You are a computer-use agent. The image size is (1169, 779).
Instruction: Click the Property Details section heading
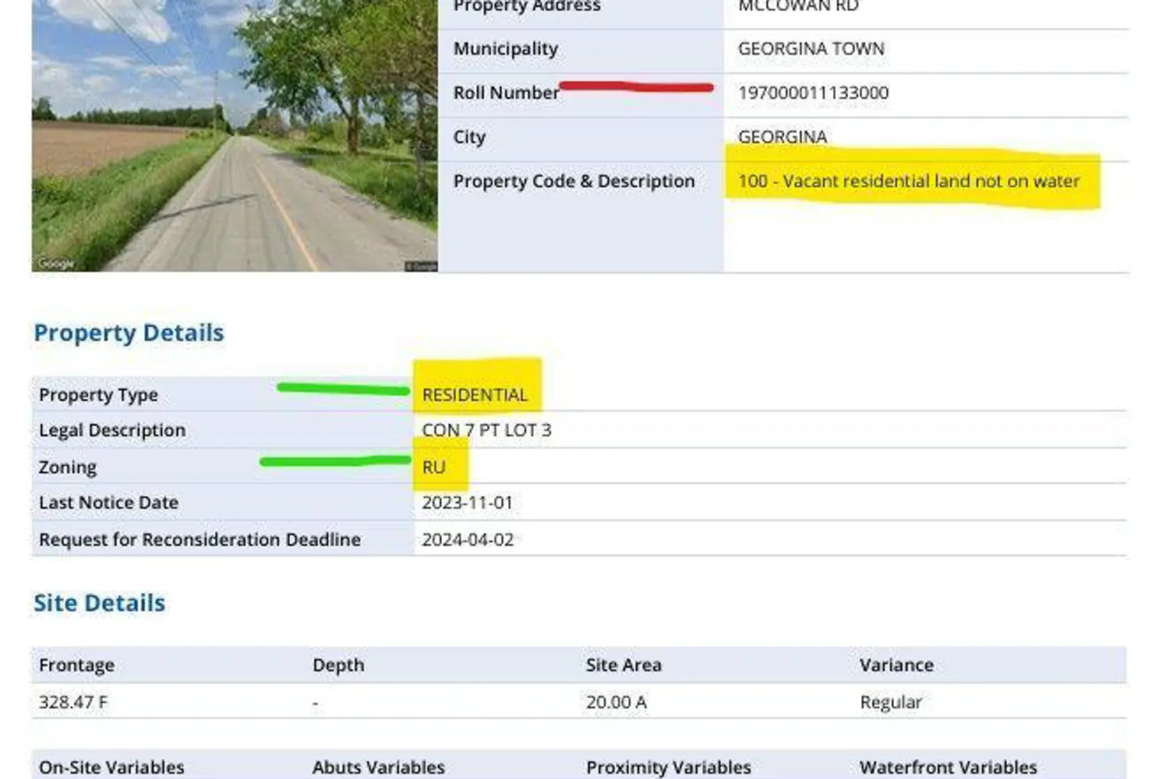click(129, 333)
